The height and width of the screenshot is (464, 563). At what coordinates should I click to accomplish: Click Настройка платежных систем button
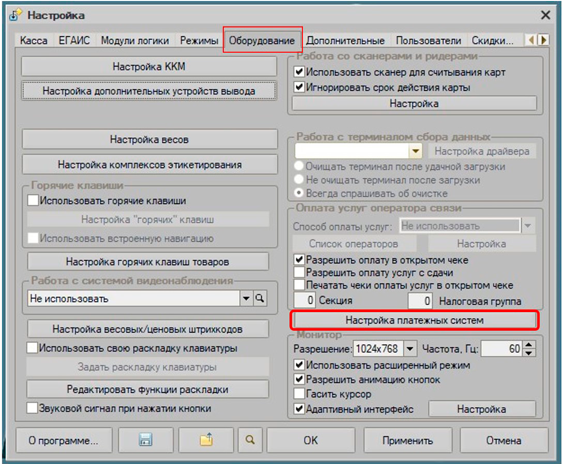[414, 320]
